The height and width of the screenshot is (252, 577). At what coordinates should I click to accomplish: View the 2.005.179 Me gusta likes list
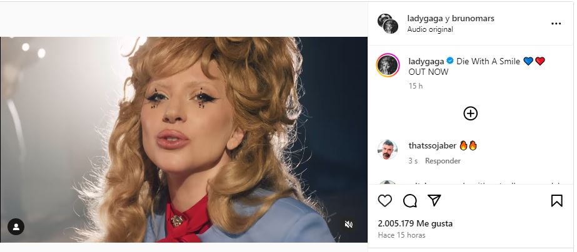415,223
